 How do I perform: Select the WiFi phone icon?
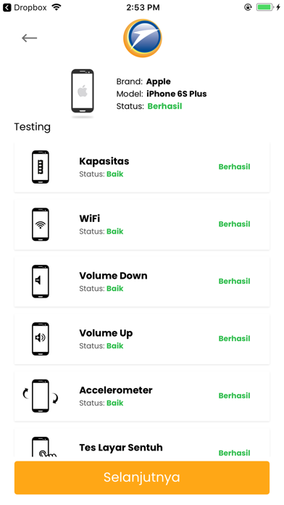coord(41,224)
